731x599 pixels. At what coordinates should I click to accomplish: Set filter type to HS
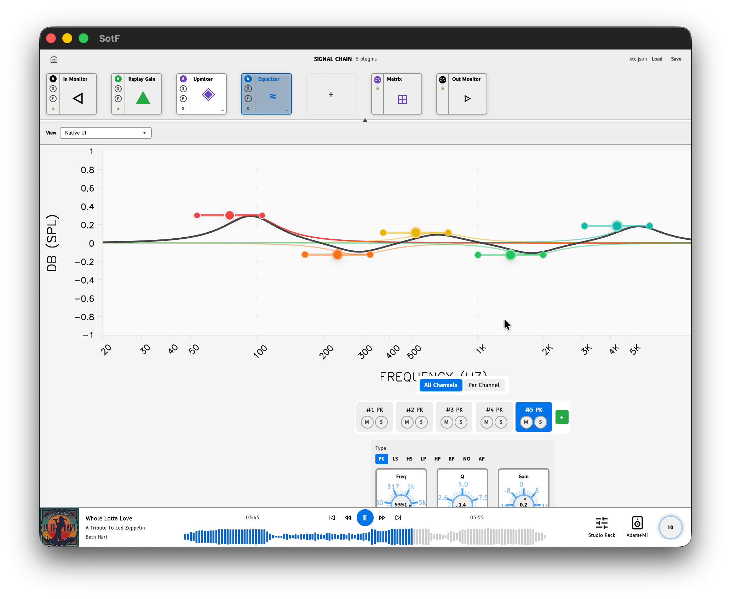click(409, 459)
